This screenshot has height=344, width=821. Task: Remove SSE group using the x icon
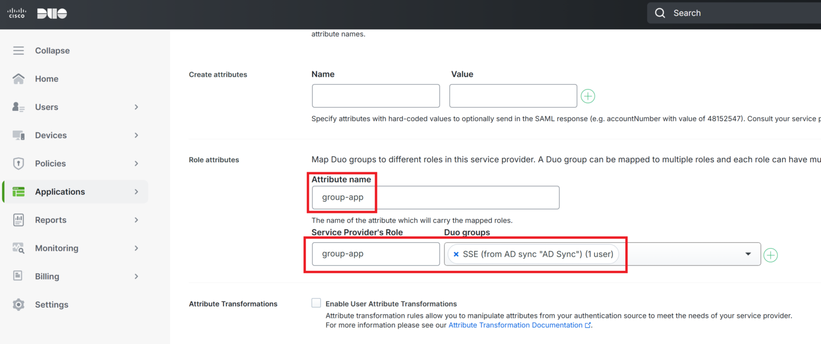(x=456, y=254)
